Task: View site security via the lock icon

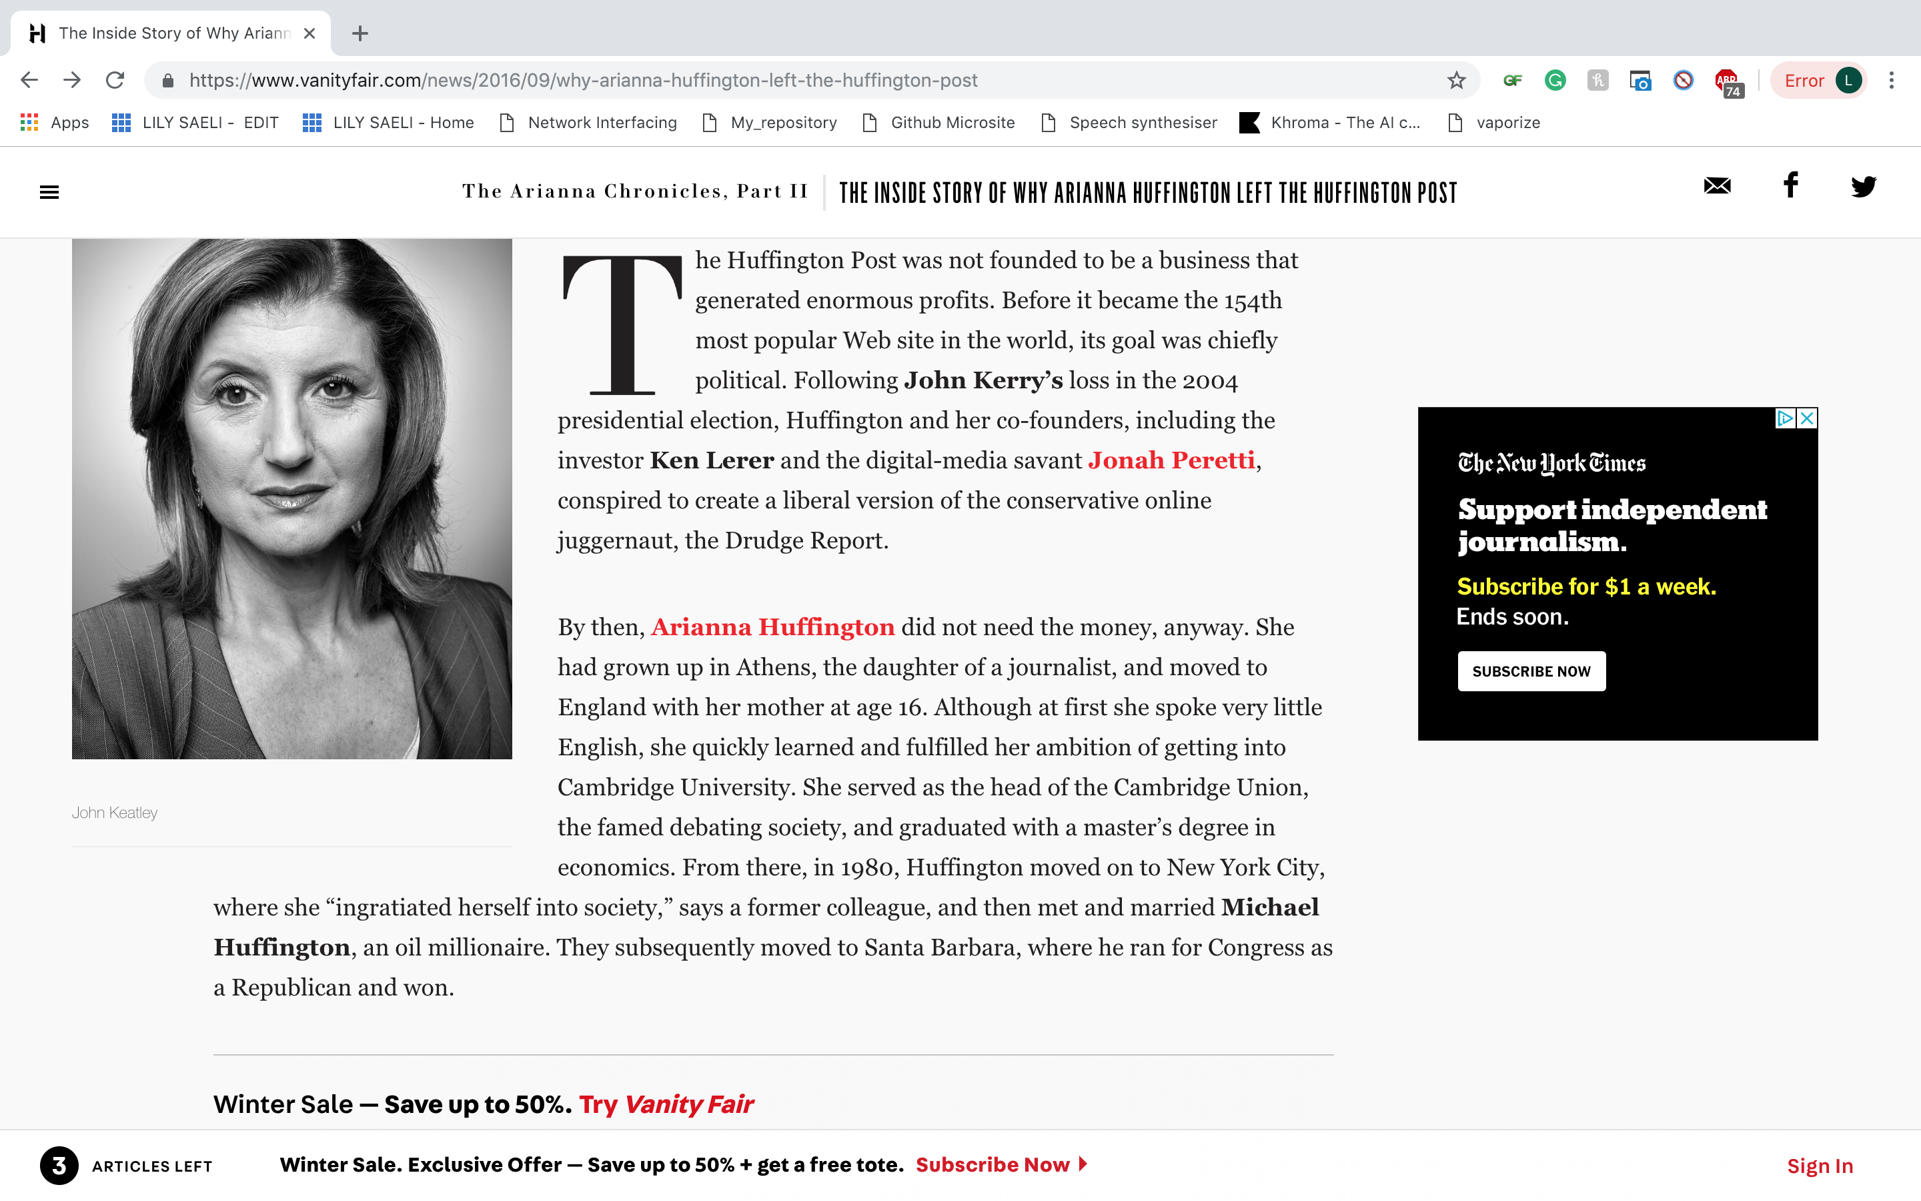Action: pos(167,80)
